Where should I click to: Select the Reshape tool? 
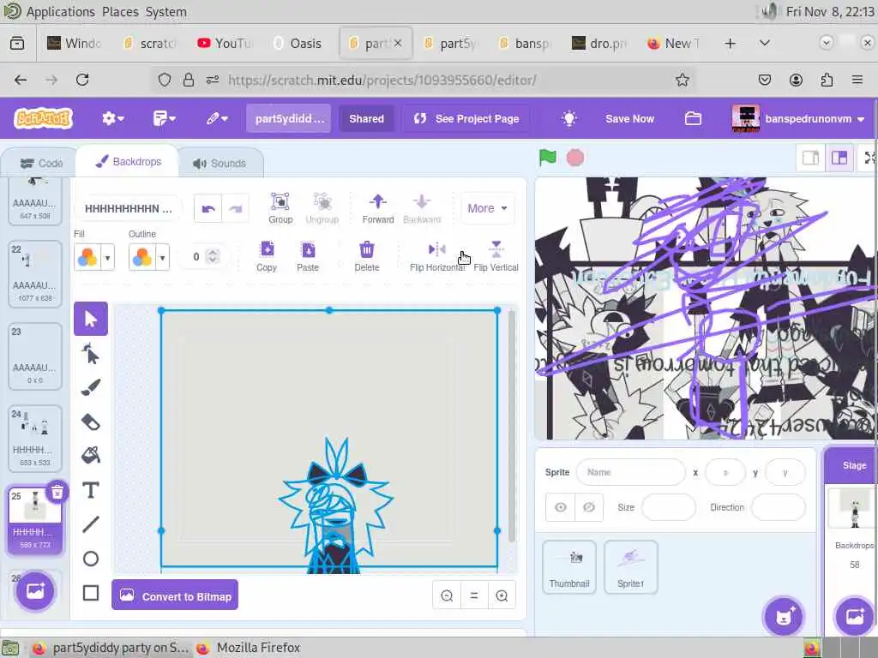(91, 354)
